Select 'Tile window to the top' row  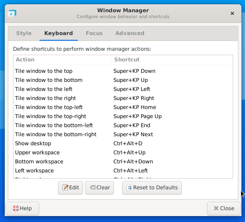[123, 71]
